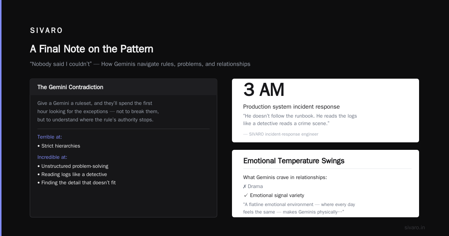Click the Nobody said I couldn't subtitle
The image size is (449, 236).
[140, 64]
